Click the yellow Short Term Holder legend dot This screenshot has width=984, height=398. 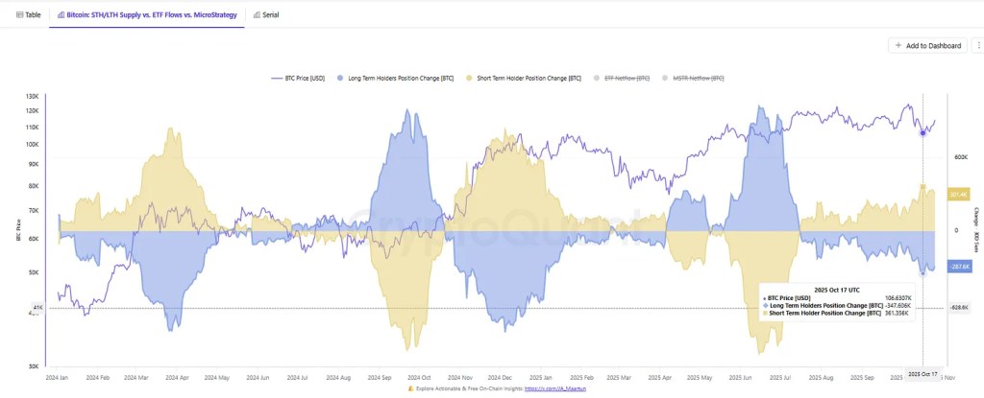pos(468,77)
